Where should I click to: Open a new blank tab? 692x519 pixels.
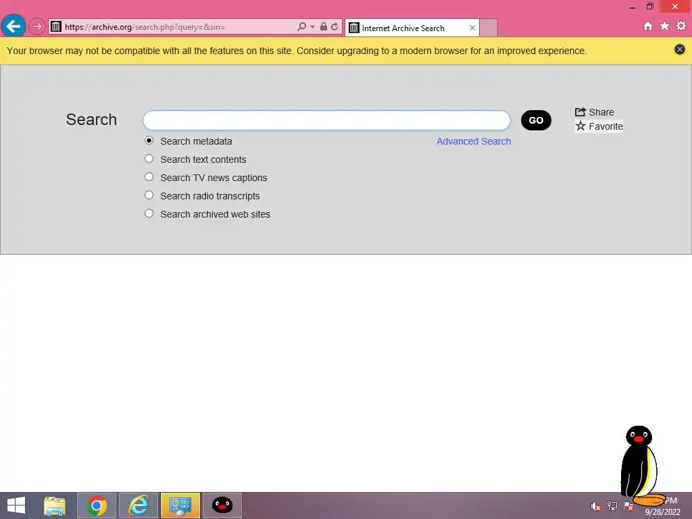pyautogui.click(x=489, y=28)
